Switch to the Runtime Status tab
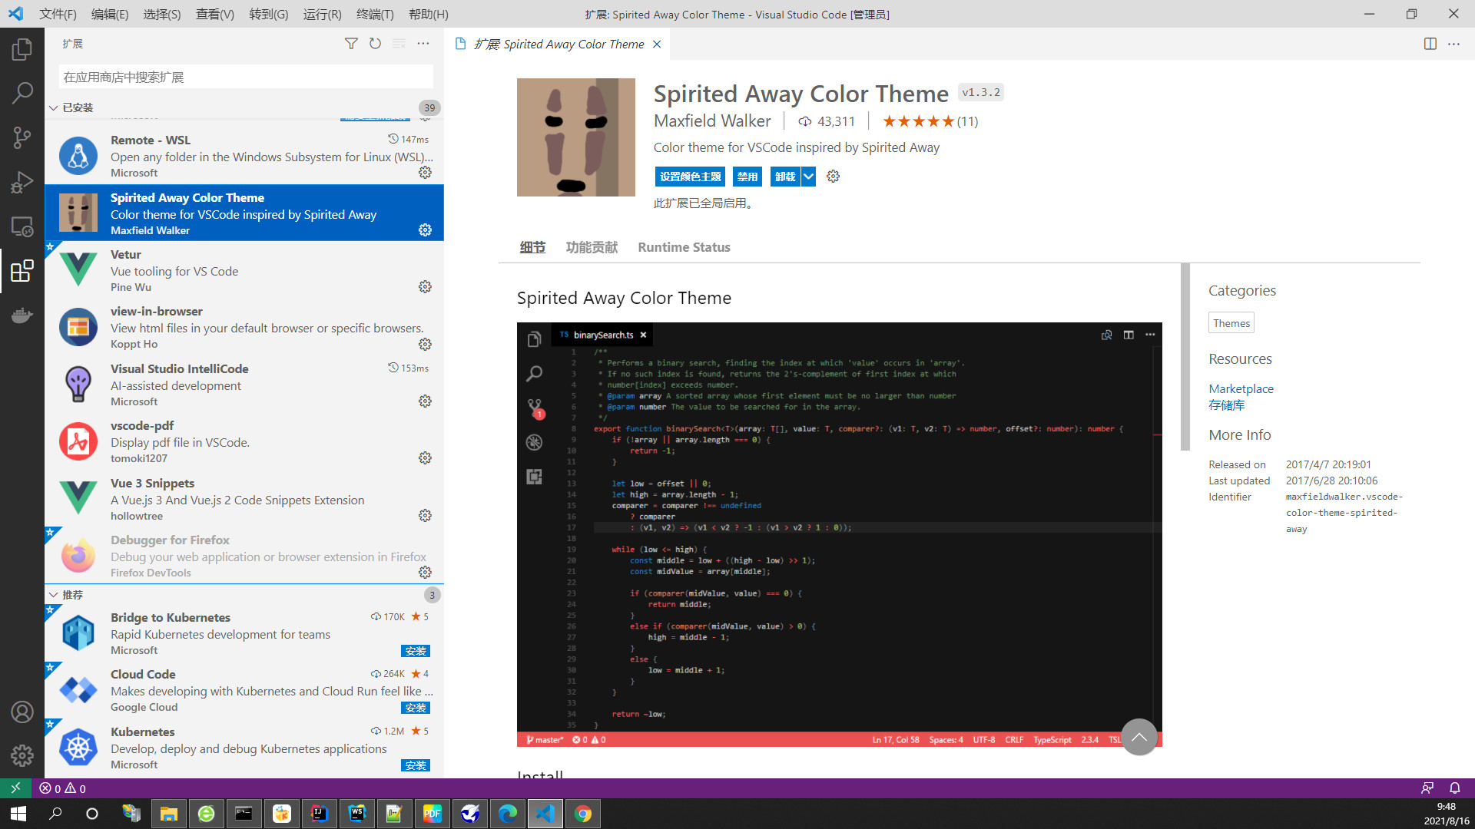 click(684, 247)
